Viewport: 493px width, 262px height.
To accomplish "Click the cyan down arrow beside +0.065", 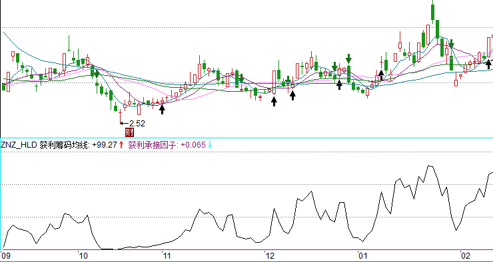I will (x=210, y=145).
